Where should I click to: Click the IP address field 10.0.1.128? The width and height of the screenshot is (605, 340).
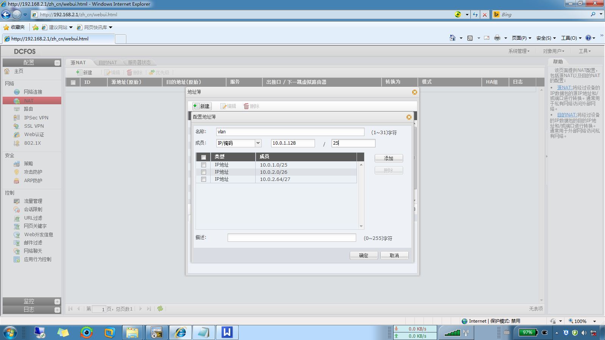[293, 143]
